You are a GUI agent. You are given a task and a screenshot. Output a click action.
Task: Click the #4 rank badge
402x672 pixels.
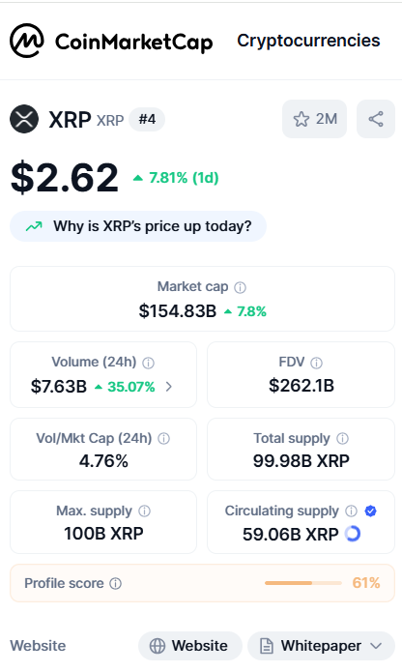[147, 119]
